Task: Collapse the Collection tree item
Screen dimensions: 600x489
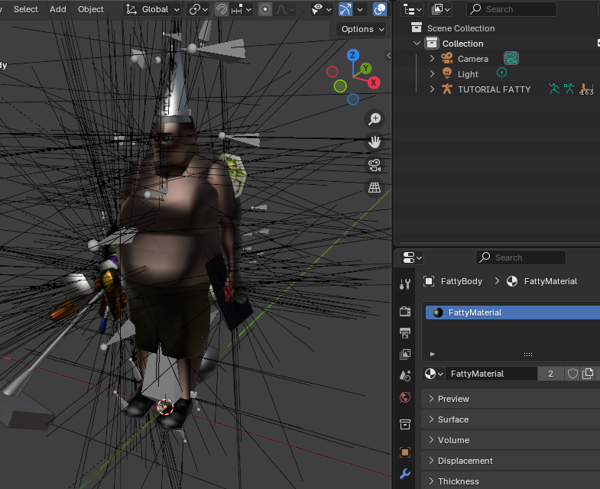Action: [417, 44]
